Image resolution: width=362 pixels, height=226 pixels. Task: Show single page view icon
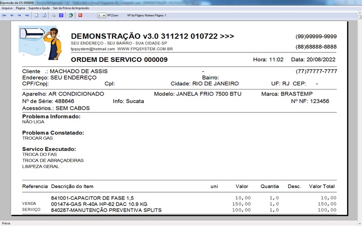[37, 15]
